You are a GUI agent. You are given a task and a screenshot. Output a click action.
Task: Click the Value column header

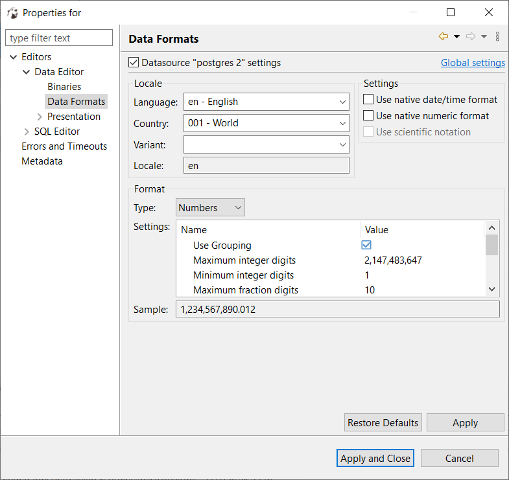click(422, 229)
